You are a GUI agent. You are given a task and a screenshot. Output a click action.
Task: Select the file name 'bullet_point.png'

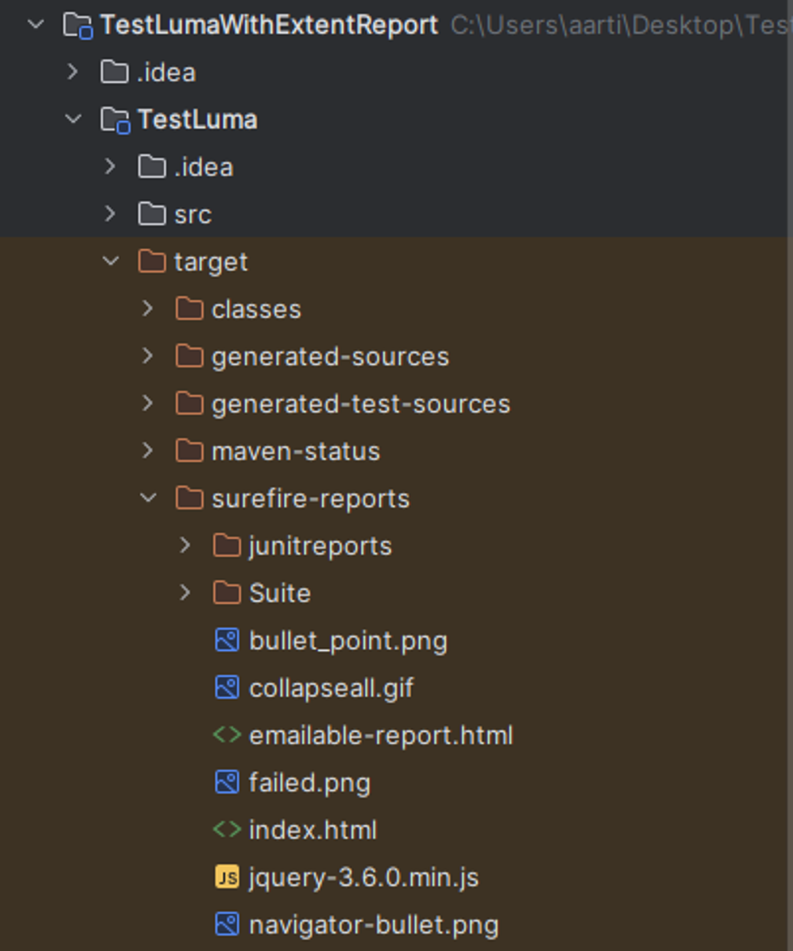tap(348, 642)
